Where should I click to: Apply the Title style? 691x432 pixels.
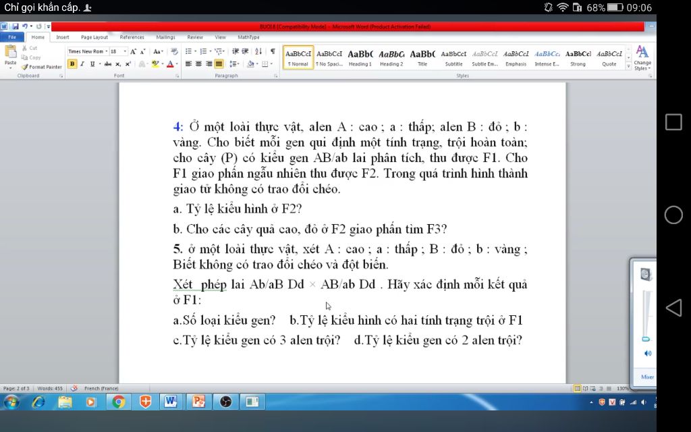[422, 57]
